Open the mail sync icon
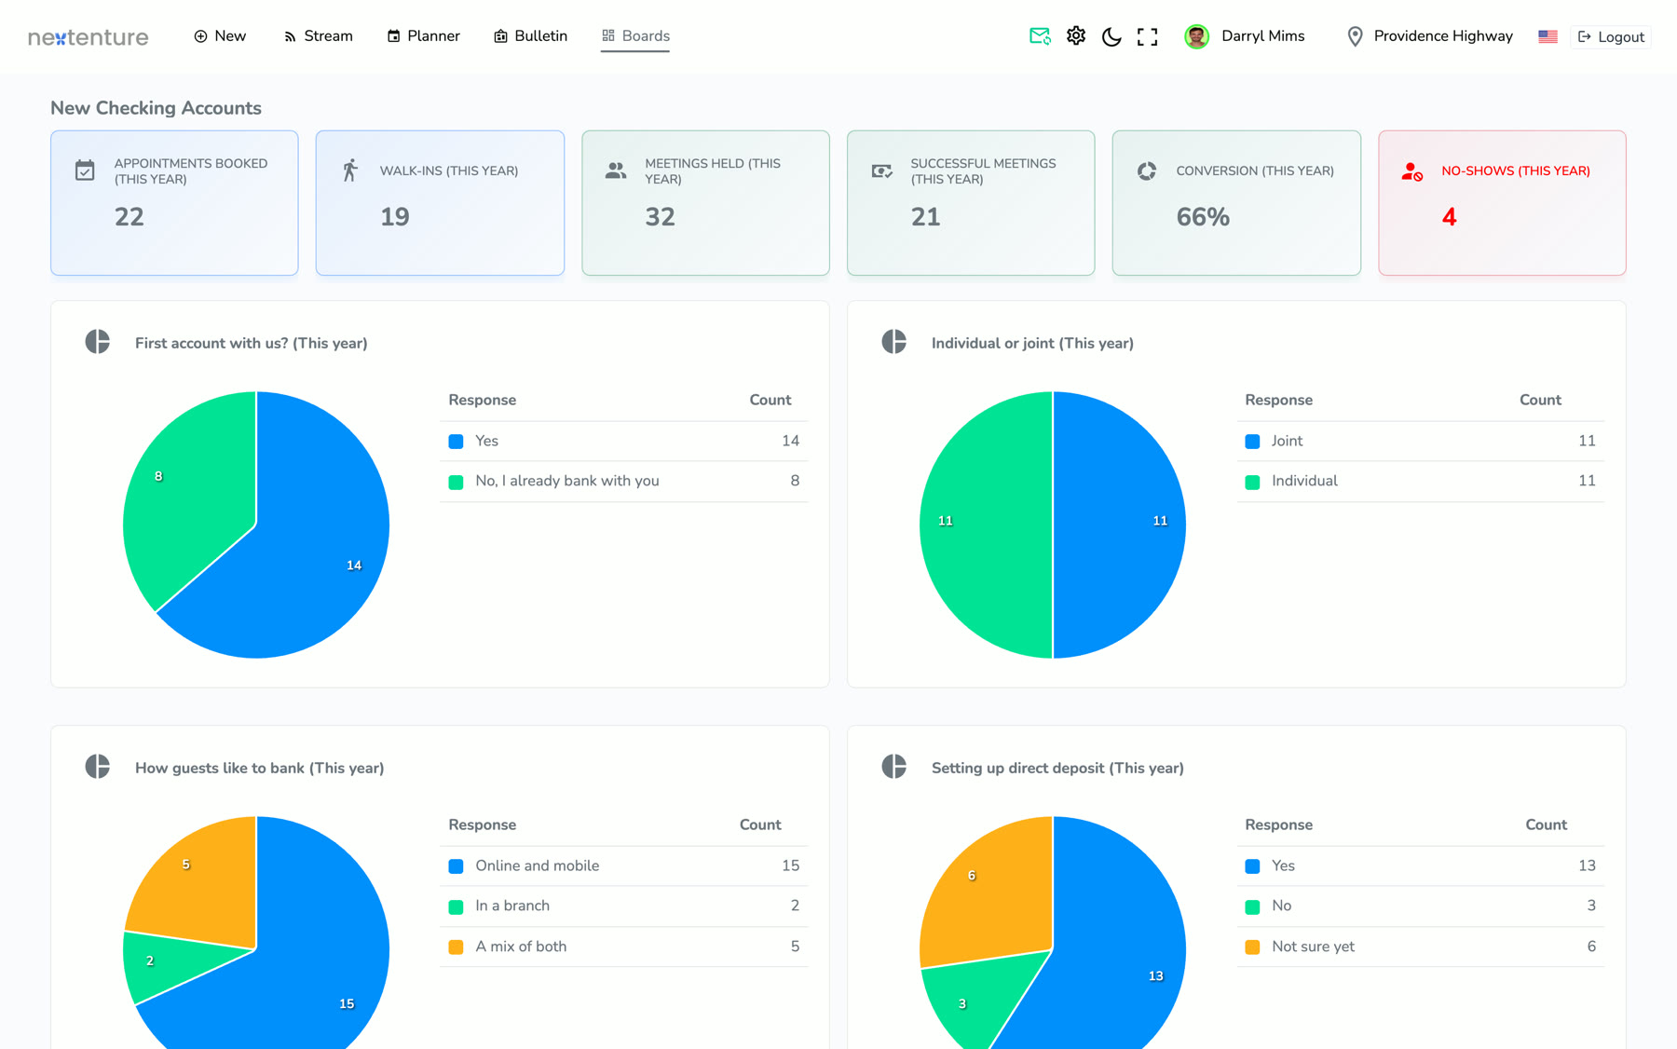Image resolution: width=1677 pixels, height=1049 pixels. 1040,36
